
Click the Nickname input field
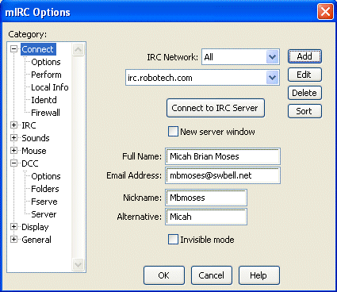[x=206, y=198]
